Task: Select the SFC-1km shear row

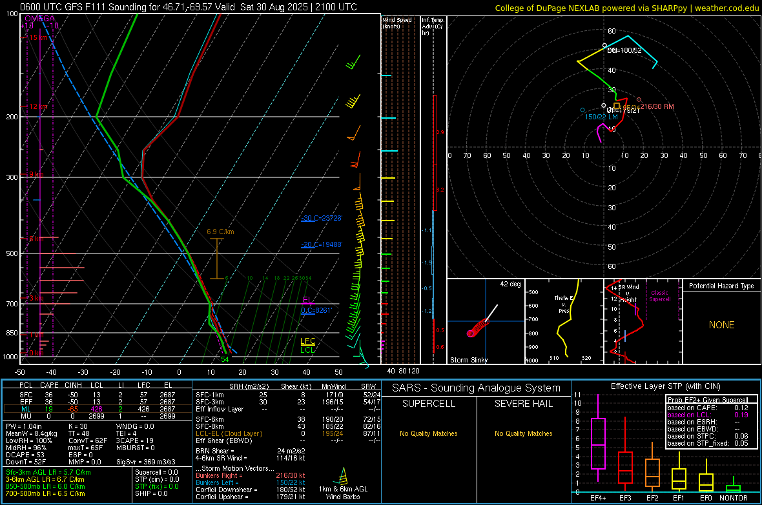Action: pyautogui.click(x=288, y=395)
